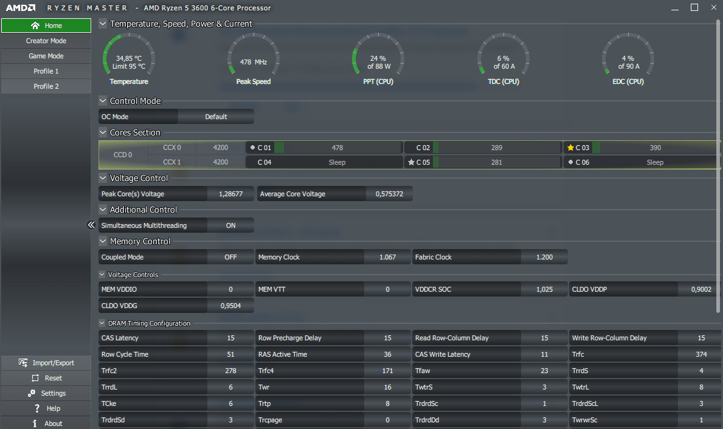Click Peak Core(s) Voltage value 1,28677
Image resolution: width=723 pixels, height=429 pixels.
pos(230,194)
